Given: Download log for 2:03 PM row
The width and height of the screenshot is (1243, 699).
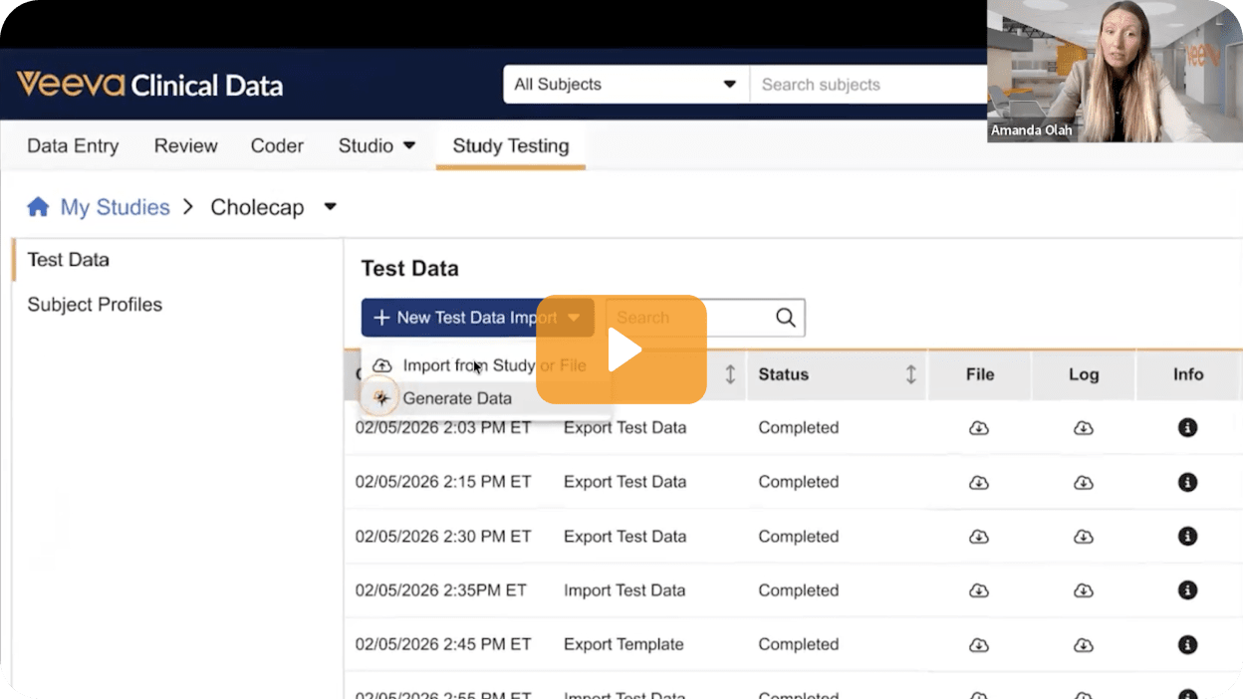Looking at the screenshot, I should pos(1083,428).
